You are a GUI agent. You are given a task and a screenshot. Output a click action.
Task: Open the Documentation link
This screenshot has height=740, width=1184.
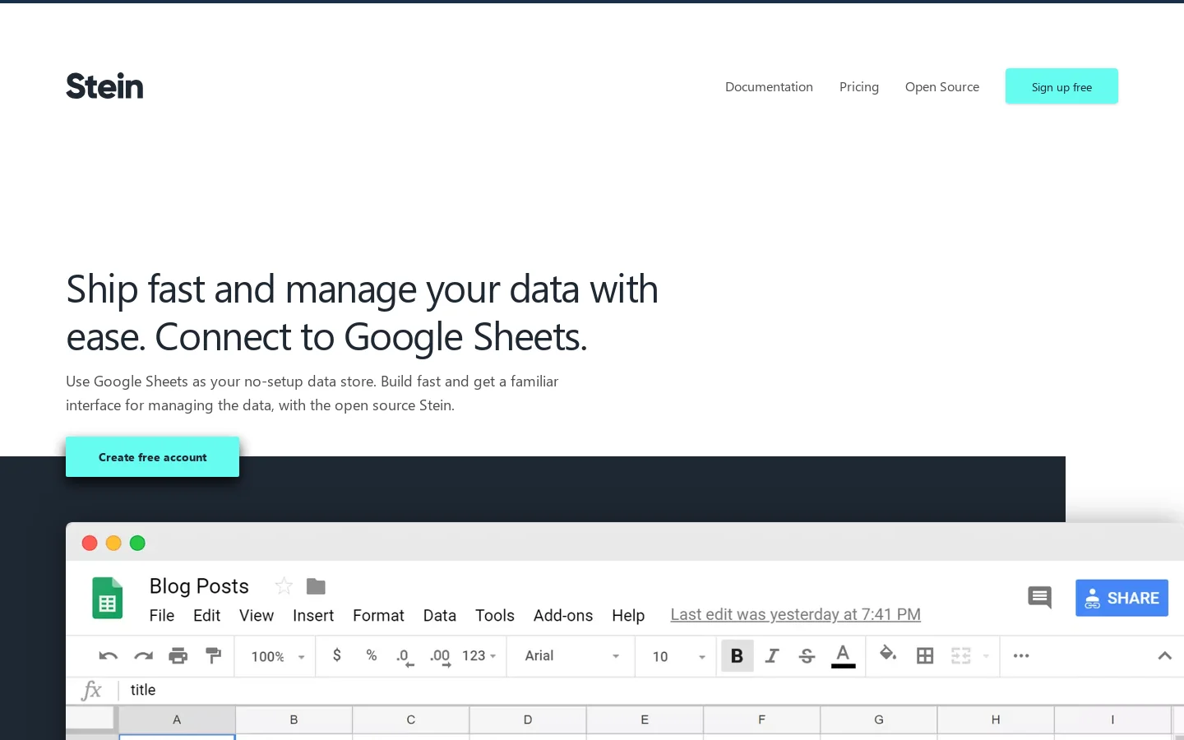[769, 86]
